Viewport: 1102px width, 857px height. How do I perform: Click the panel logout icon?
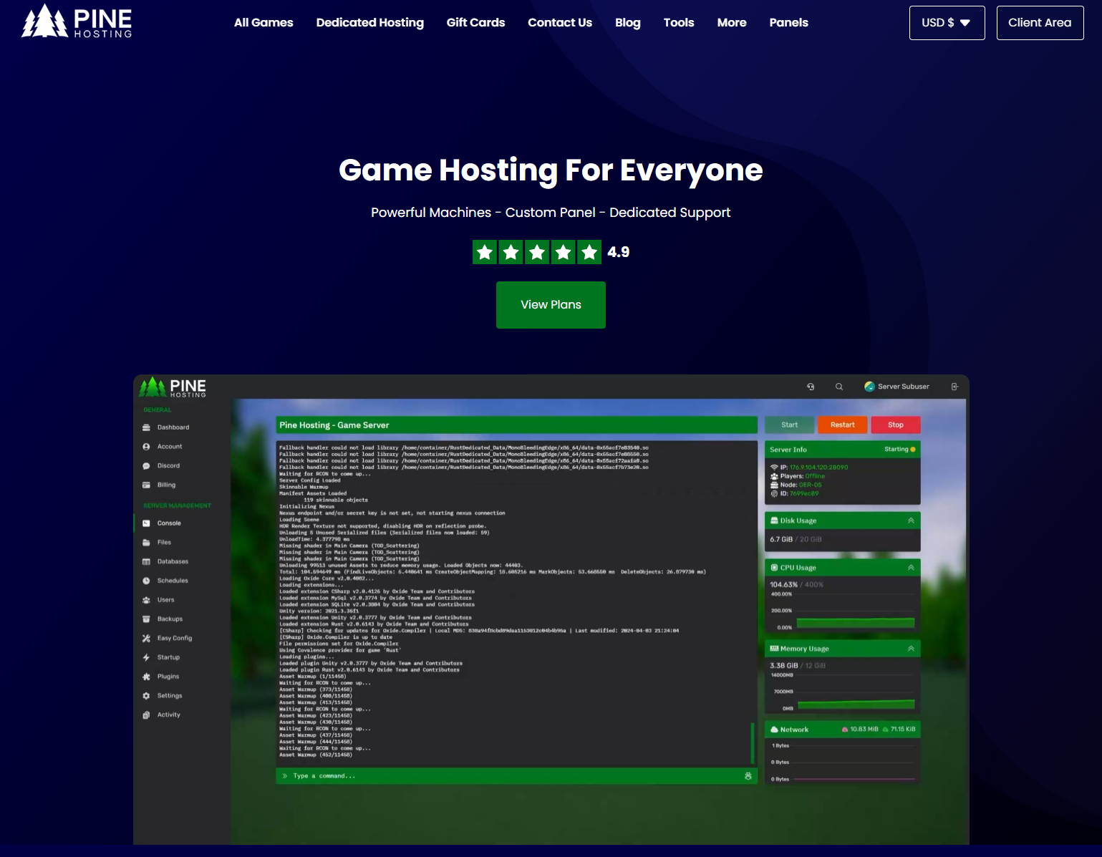(954, 387)
